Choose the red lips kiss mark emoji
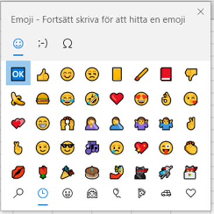Viewport: 214px width, 214px height. pyautogui.click(x=18, y=172)
